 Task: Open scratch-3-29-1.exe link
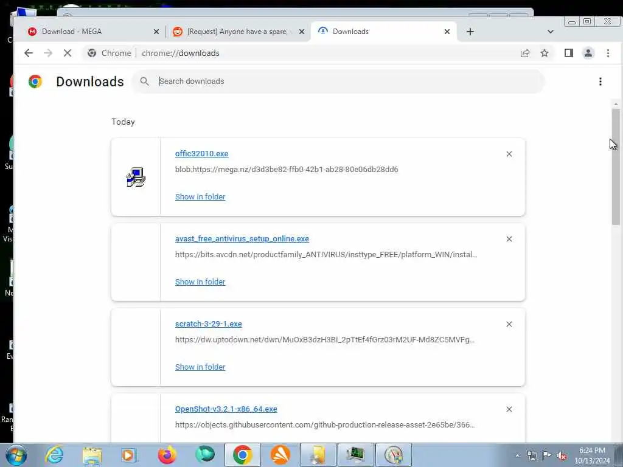tap(209, 323)
